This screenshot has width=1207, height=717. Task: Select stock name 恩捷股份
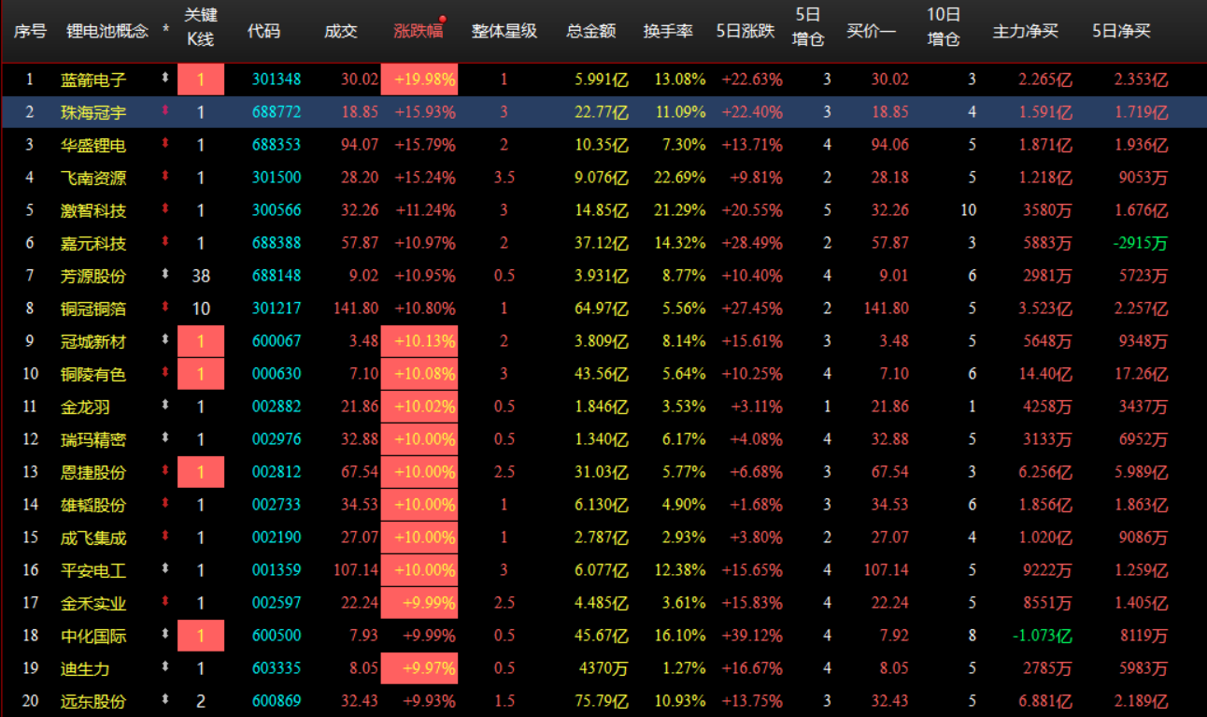(93, 472)
